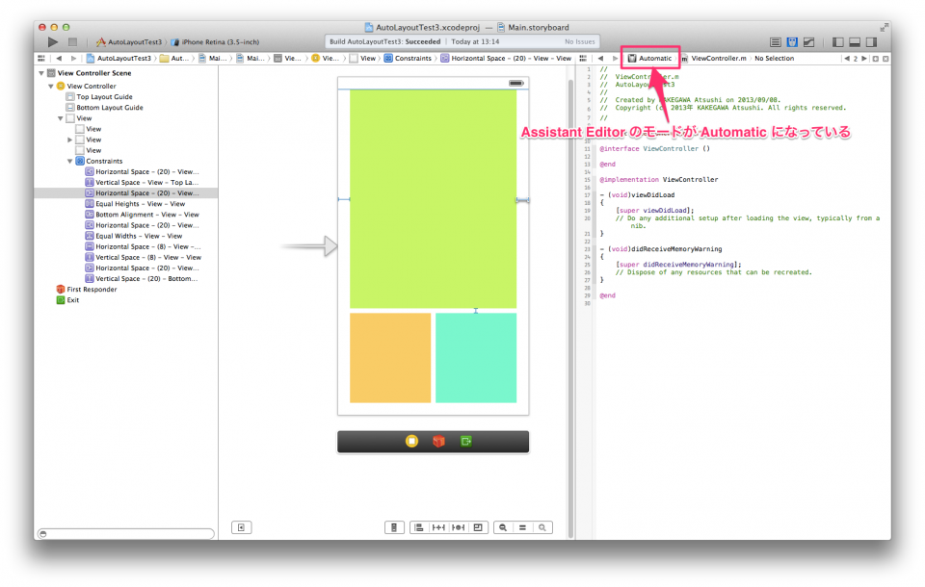Toggle the Navigator panel visibility

(x=835, y=43)
